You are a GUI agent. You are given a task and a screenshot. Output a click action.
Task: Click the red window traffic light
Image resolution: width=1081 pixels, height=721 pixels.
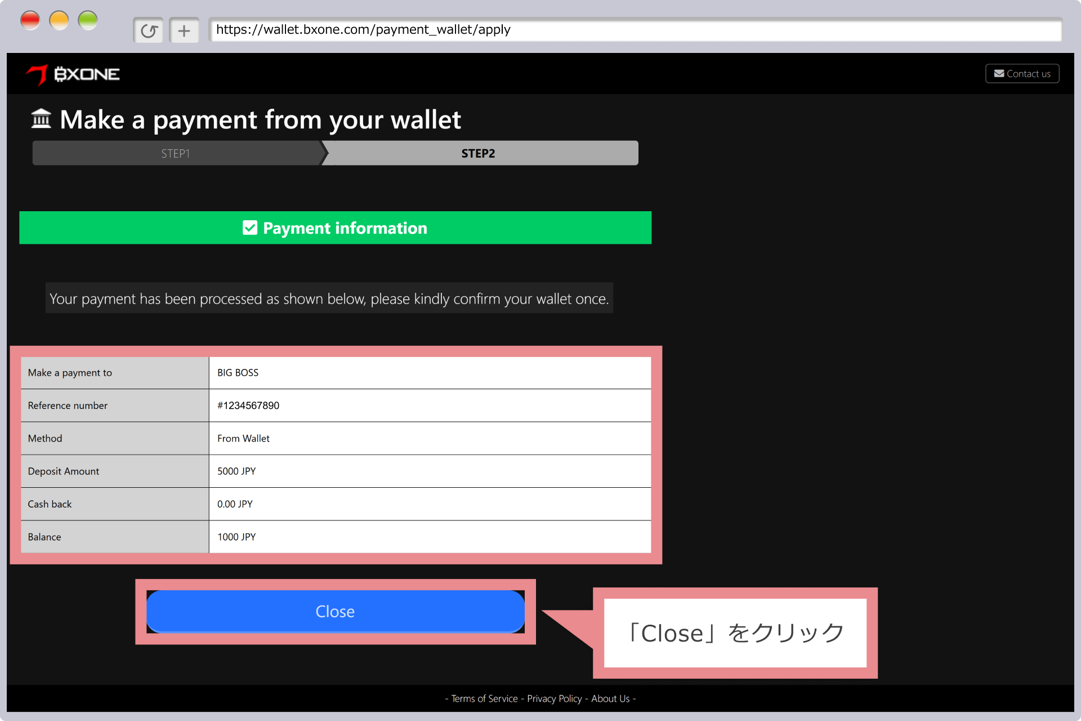[30, 21]
